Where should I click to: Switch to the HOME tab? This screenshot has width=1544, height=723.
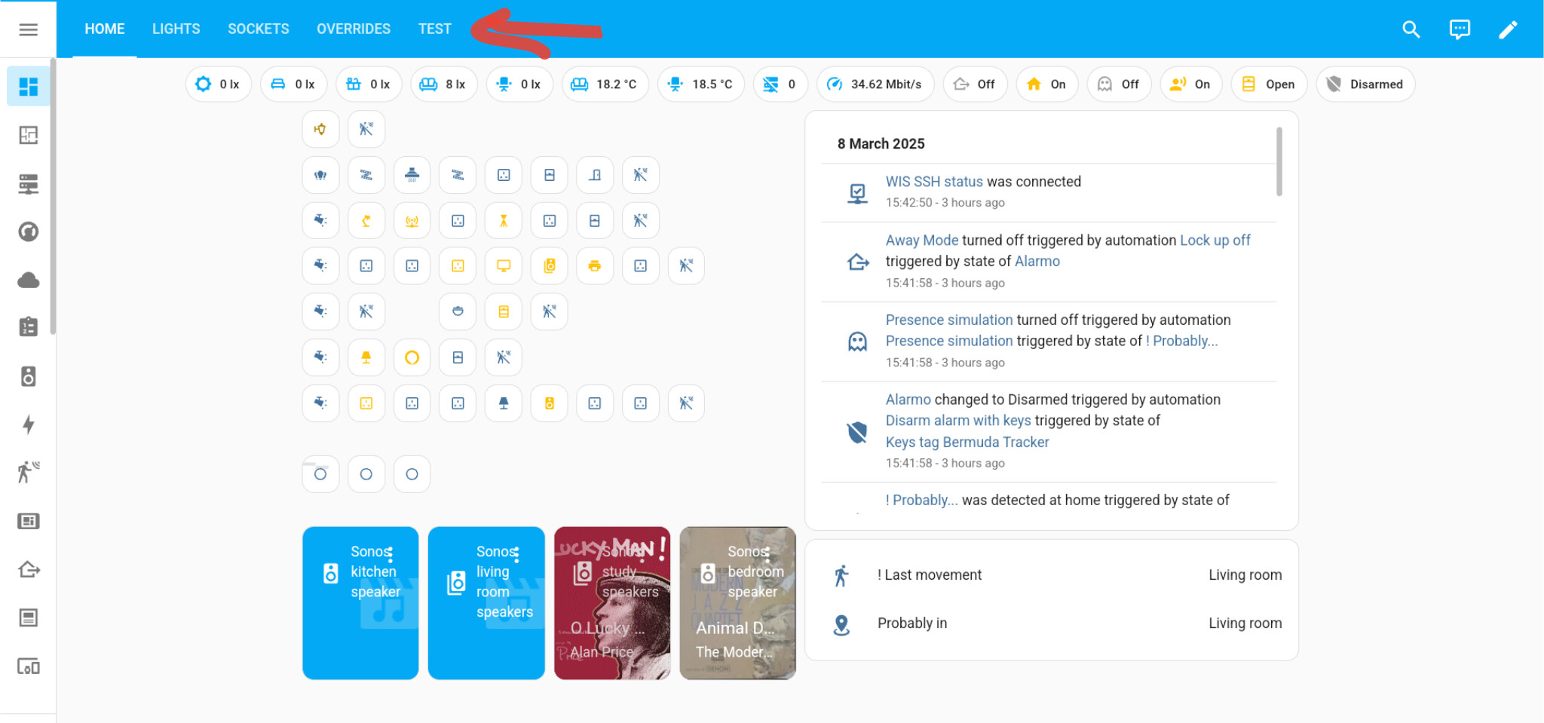coord(105,29)
